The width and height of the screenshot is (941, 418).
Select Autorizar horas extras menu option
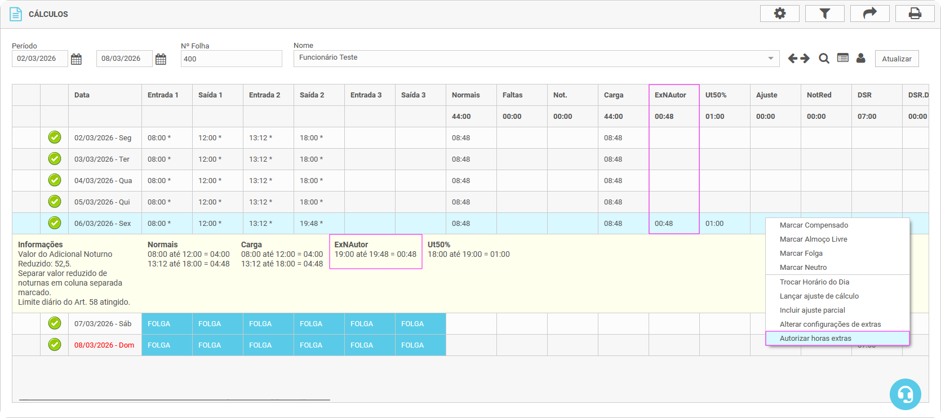point(815,339)
